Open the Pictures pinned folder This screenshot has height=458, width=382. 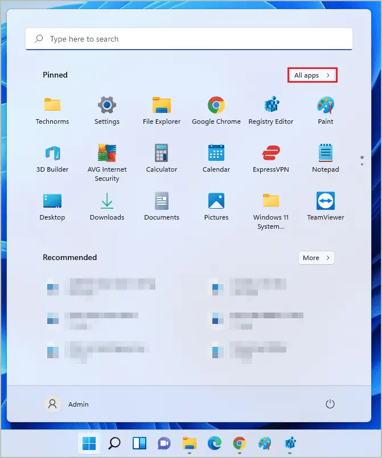(x=216, y=206)
